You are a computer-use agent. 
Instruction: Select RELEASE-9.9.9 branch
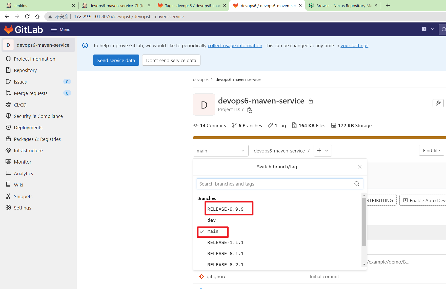pyautogui.click(x=226, y=209)
